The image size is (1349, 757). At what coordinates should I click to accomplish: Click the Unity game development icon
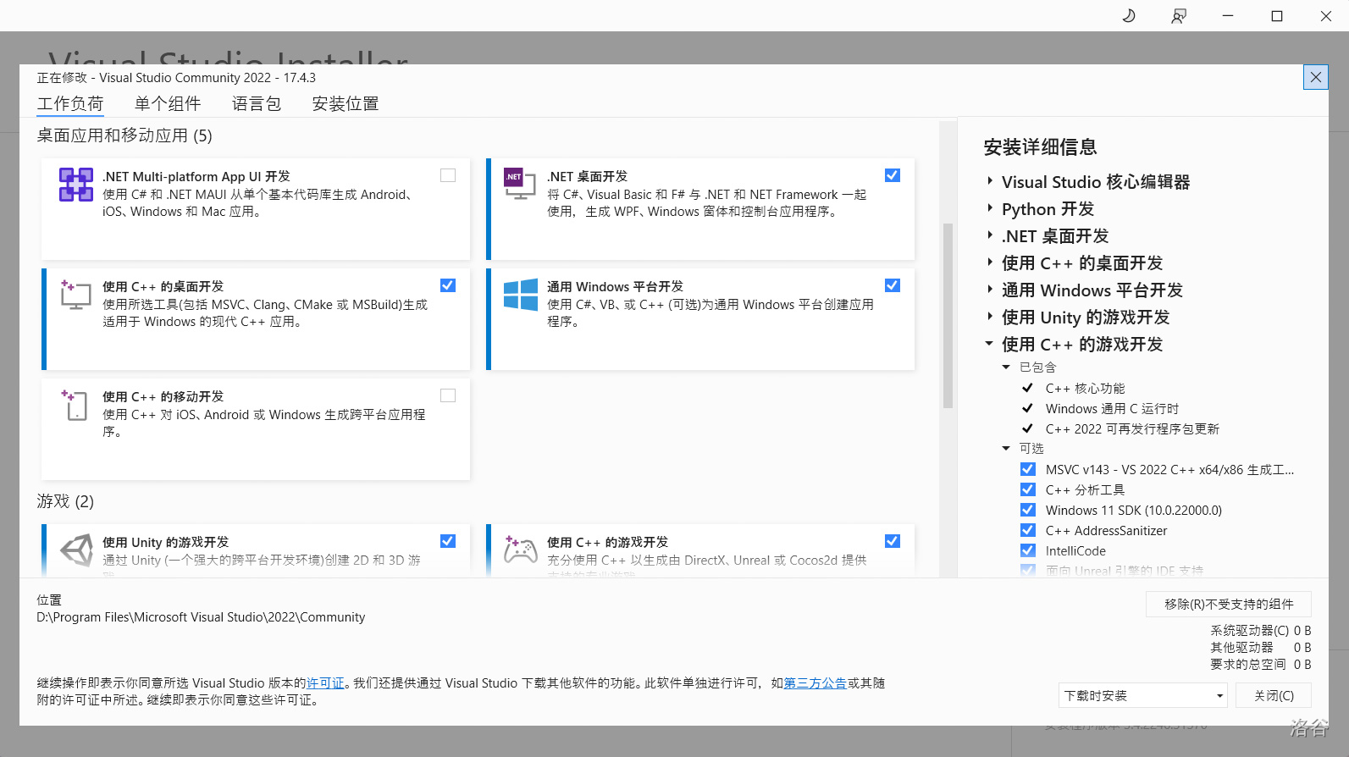(76, 550)
